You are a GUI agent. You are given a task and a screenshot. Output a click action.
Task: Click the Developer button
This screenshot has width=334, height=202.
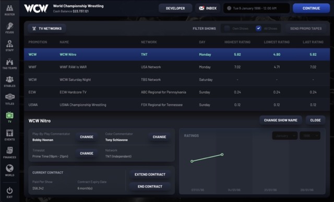pos(175,8)
